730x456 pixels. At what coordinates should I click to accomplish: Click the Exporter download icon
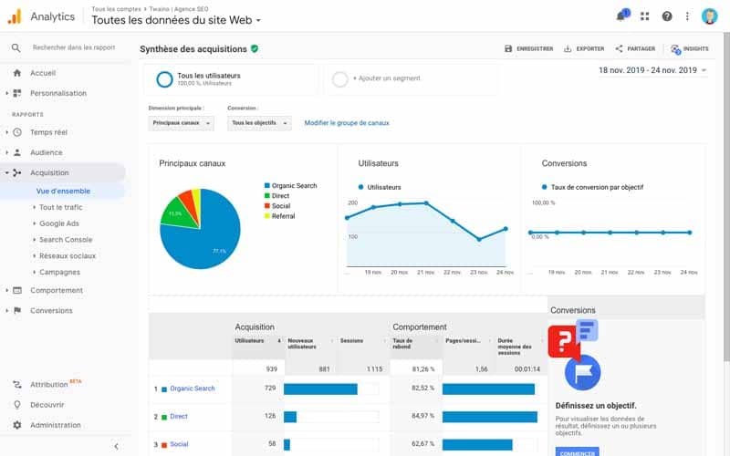(568, 48)
